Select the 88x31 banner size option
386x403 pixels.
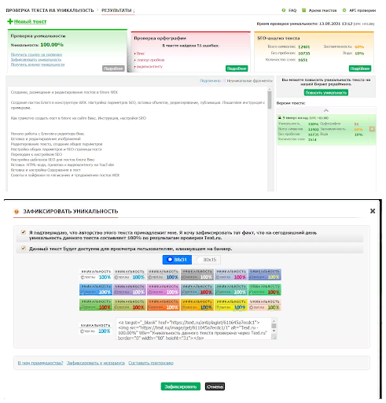(177, 260)
